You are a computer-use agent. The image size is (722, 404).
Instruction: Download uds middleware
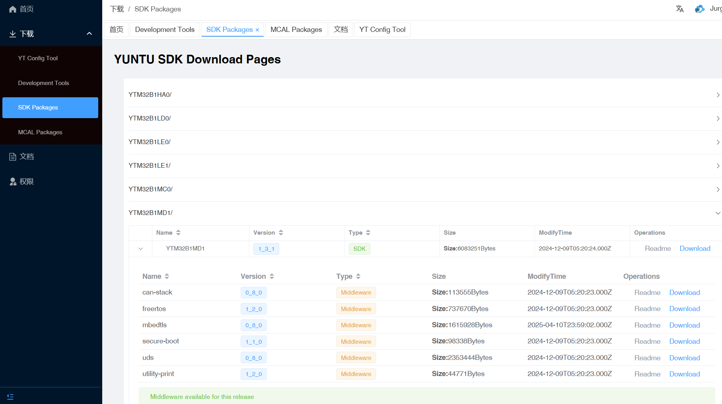(685, 358)
